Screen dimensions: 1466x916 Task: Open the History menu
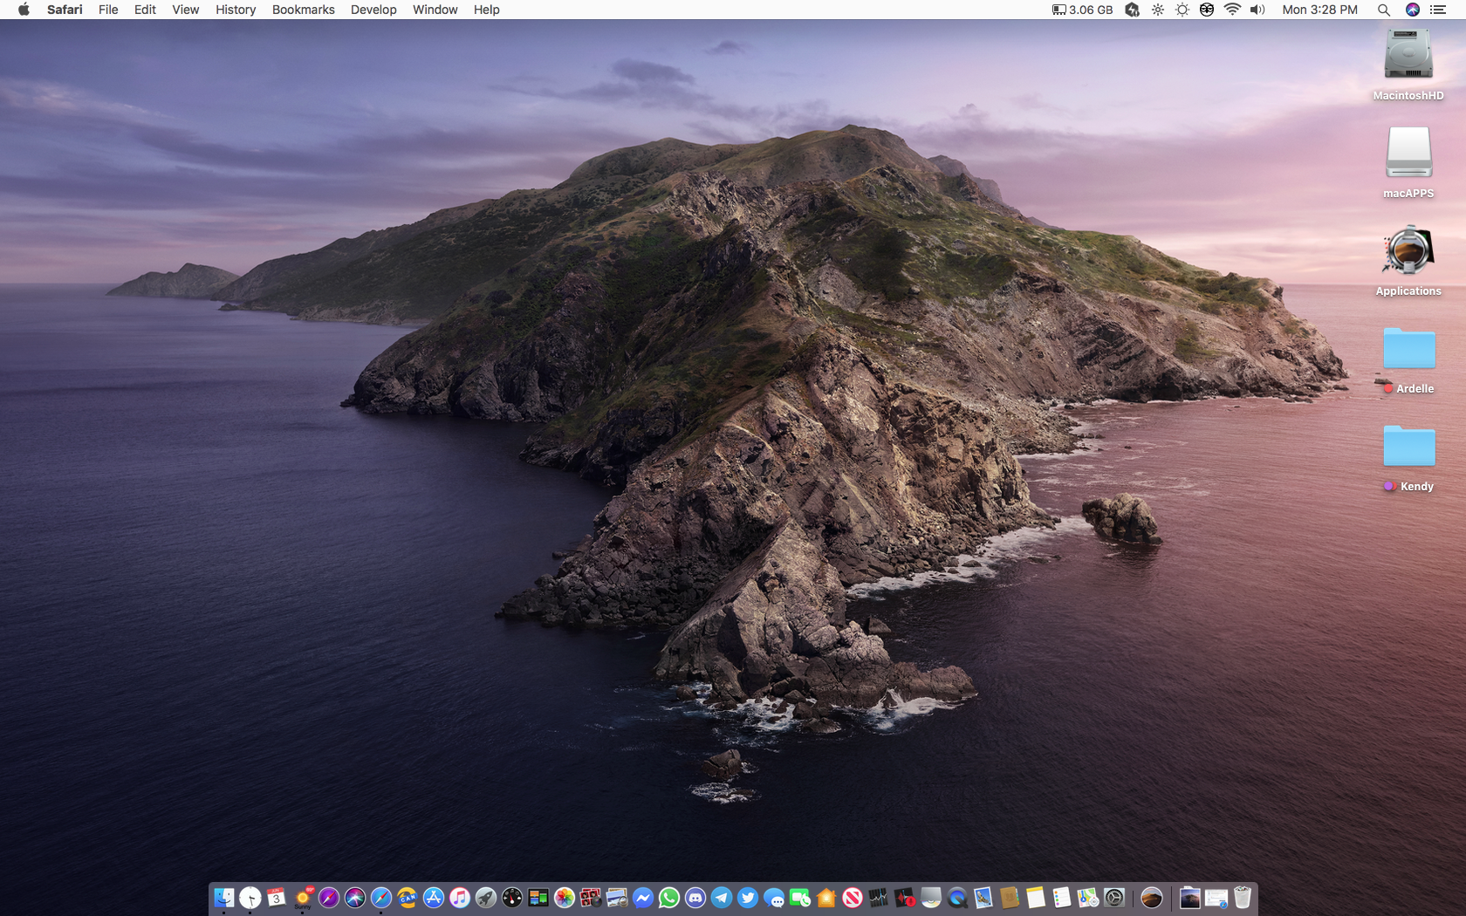(236, 10)
